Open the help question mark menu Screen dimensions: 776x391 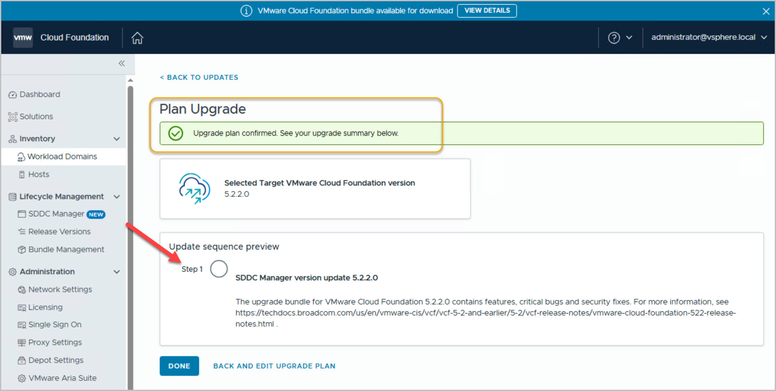point(614,38)
